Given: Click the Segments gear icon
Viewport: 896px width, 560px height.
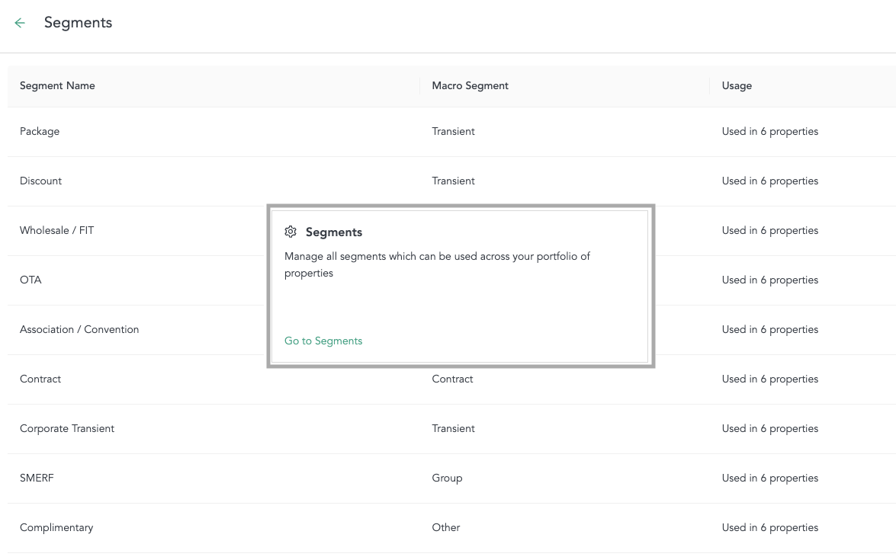Looking at the screenshot, I should tap(290, 232).
